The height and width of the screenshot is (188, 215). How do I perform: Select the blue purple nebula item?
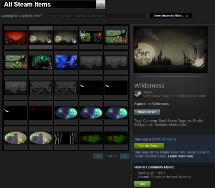(x=66, y=63)
